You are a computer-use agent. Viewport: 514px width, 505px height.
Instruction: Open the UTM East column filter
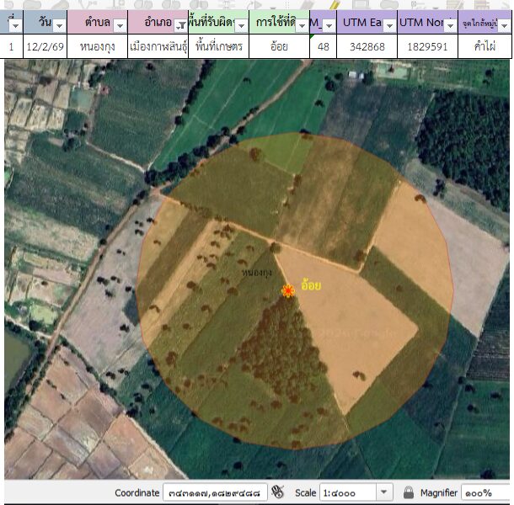[x=388, y=26]
